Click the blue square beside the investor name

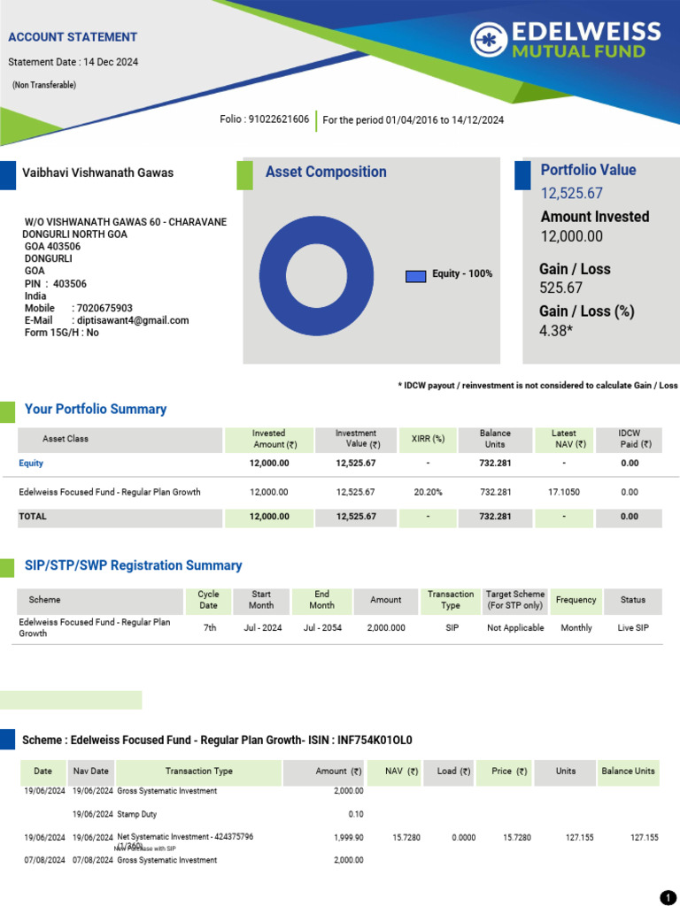point(8,175)
